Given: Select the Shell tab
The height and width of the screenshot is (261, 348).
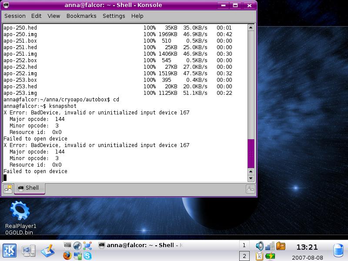Looking at the screenshot, I should tap(30, 188).
